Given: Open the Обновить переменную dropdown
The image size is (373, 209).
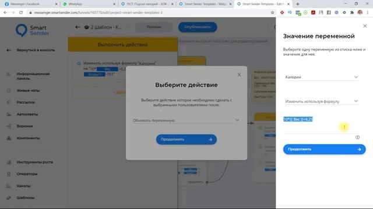Looking at the screenshot, I should point(186,120).
